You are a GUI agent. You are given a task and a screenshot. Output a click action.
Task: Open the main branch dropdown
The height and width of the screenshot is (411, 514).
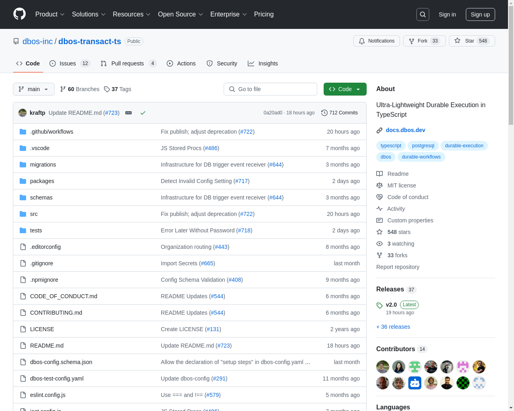[34, 89]
